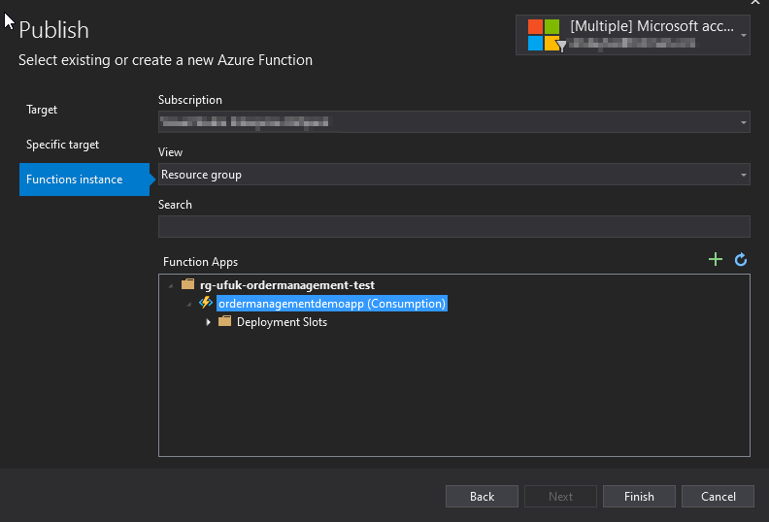Viewport: 769px width, 522px height.
Task: Collapse the rg-ufuk-ordermanagement-test resource group node
Action: pyautogui.click(x=171, y=285)
